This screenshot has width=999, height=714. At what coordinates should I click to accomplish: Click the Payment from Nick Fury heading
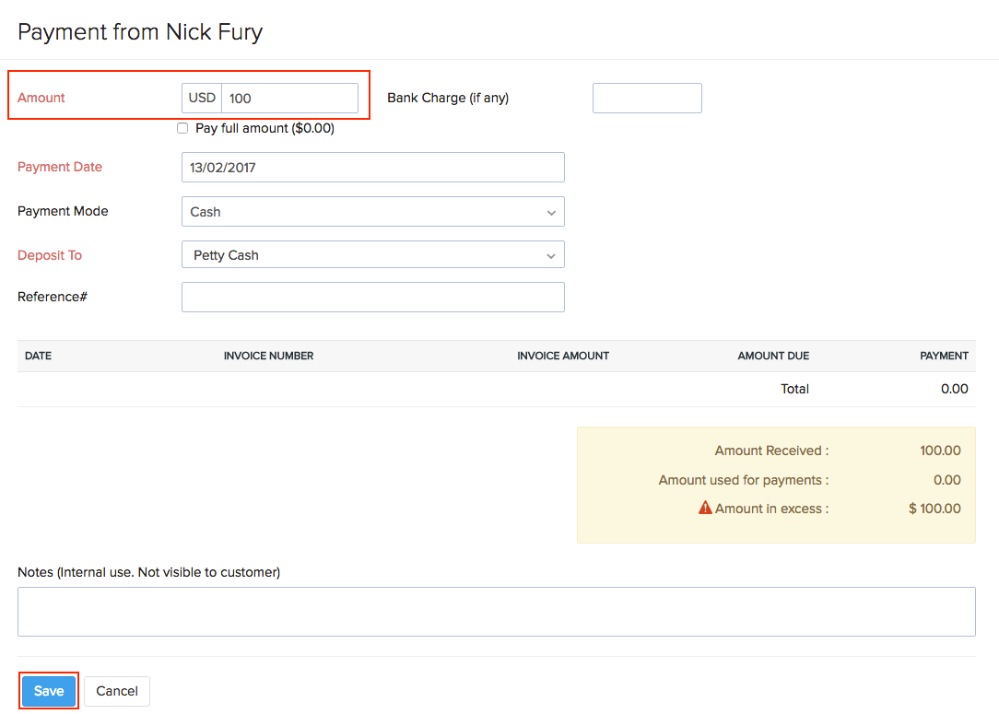click(x=140, y=32)
